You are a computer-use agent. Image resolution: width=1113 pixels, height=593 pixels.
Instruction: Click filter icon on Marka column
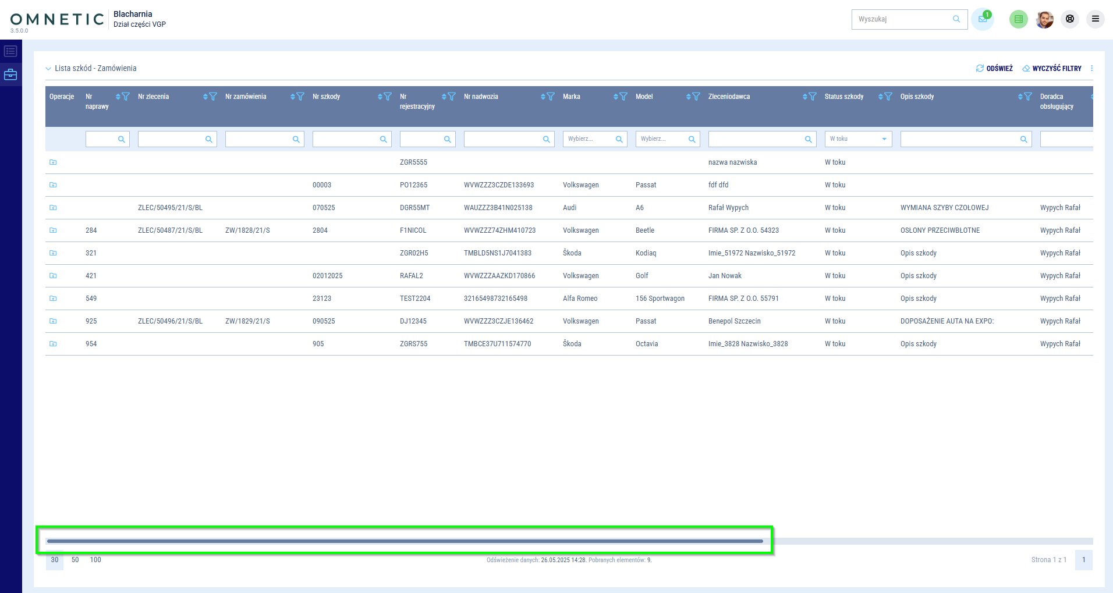(623, 97)
